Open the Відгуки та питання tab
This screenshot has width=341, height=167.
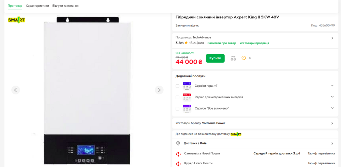[65, 6]
